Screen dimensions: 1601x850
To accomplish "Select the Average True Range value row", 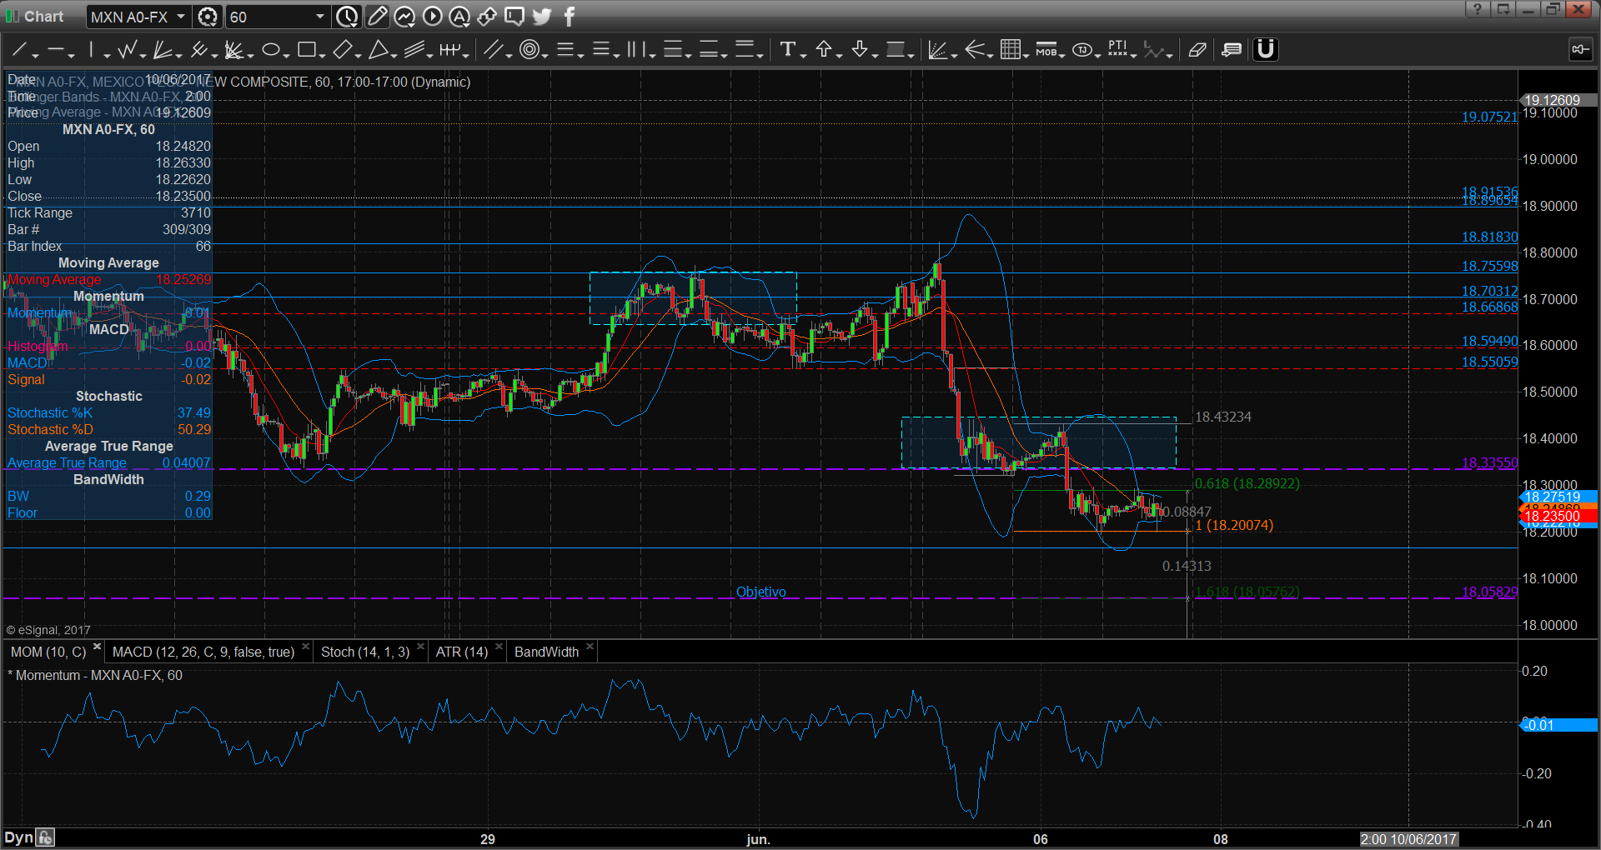I will click(108, 463).
